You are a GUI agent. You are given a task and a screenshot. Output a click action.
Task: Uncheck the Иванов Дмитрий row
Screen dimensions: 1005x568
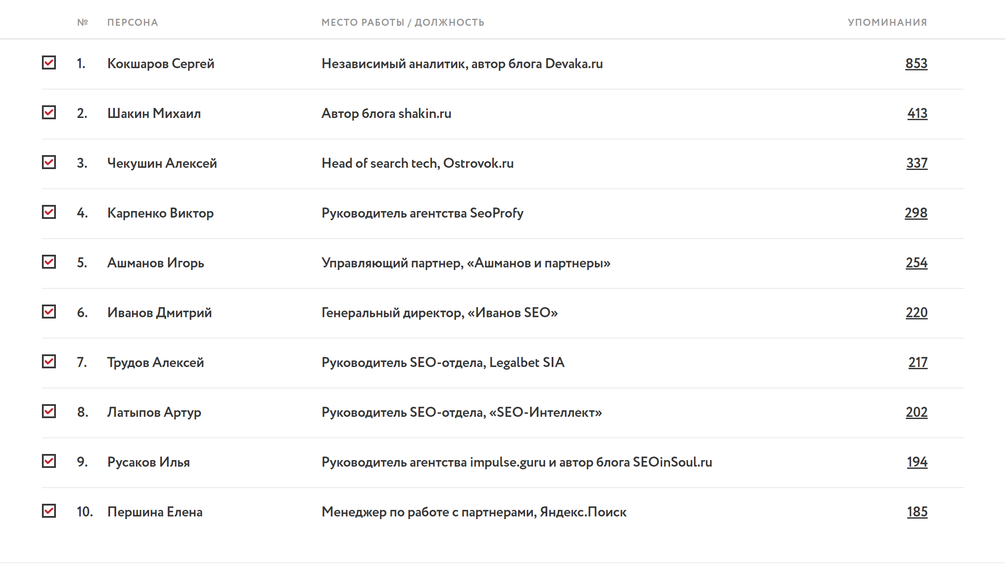[x=49, y=312]
